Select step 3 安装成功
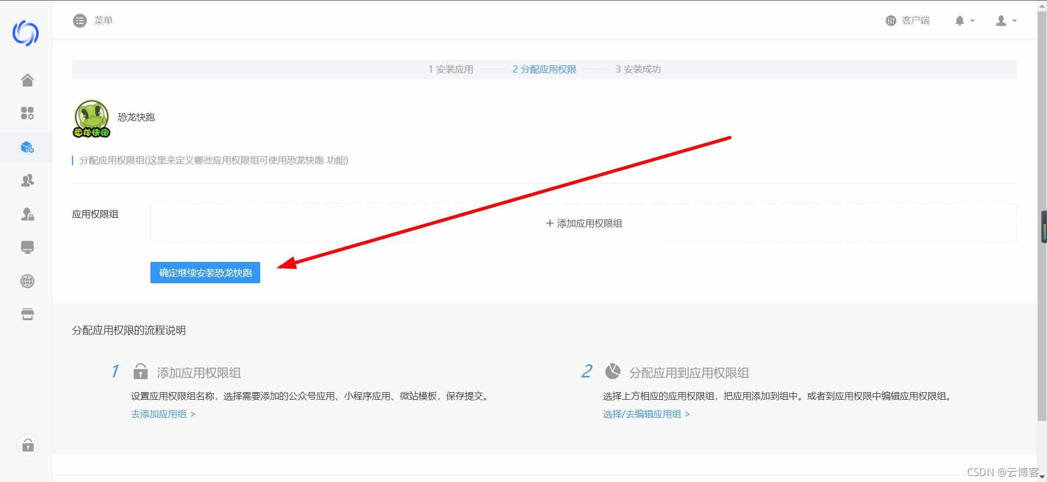Screen dimensions: 1047x482 coord(638,69)
